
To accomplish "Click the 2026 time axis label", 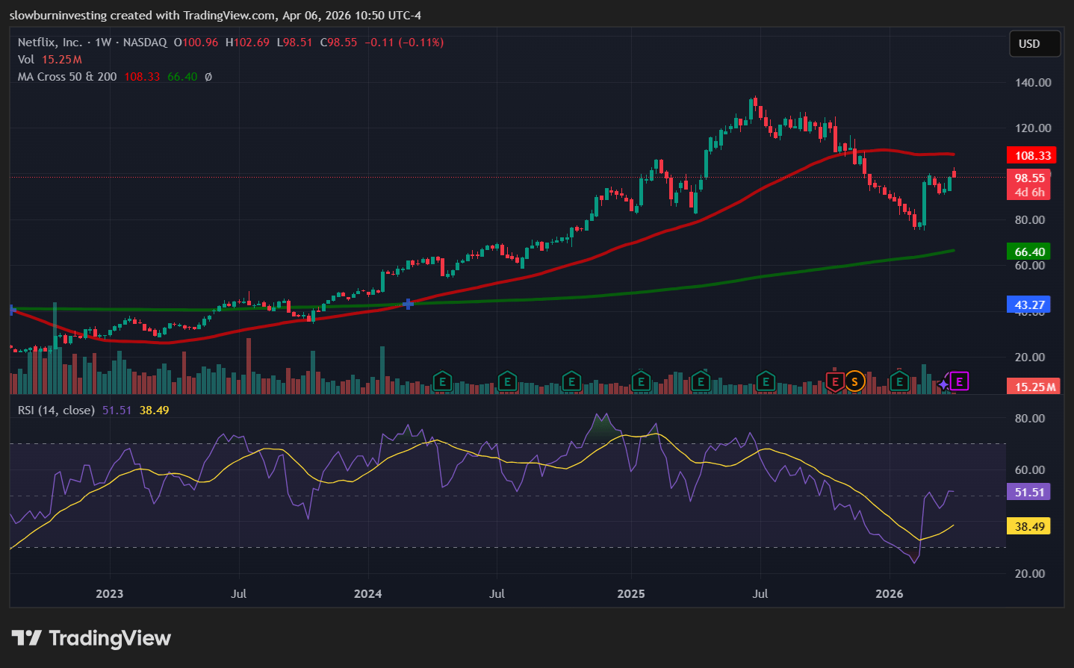I will click(x=889, y=594).
